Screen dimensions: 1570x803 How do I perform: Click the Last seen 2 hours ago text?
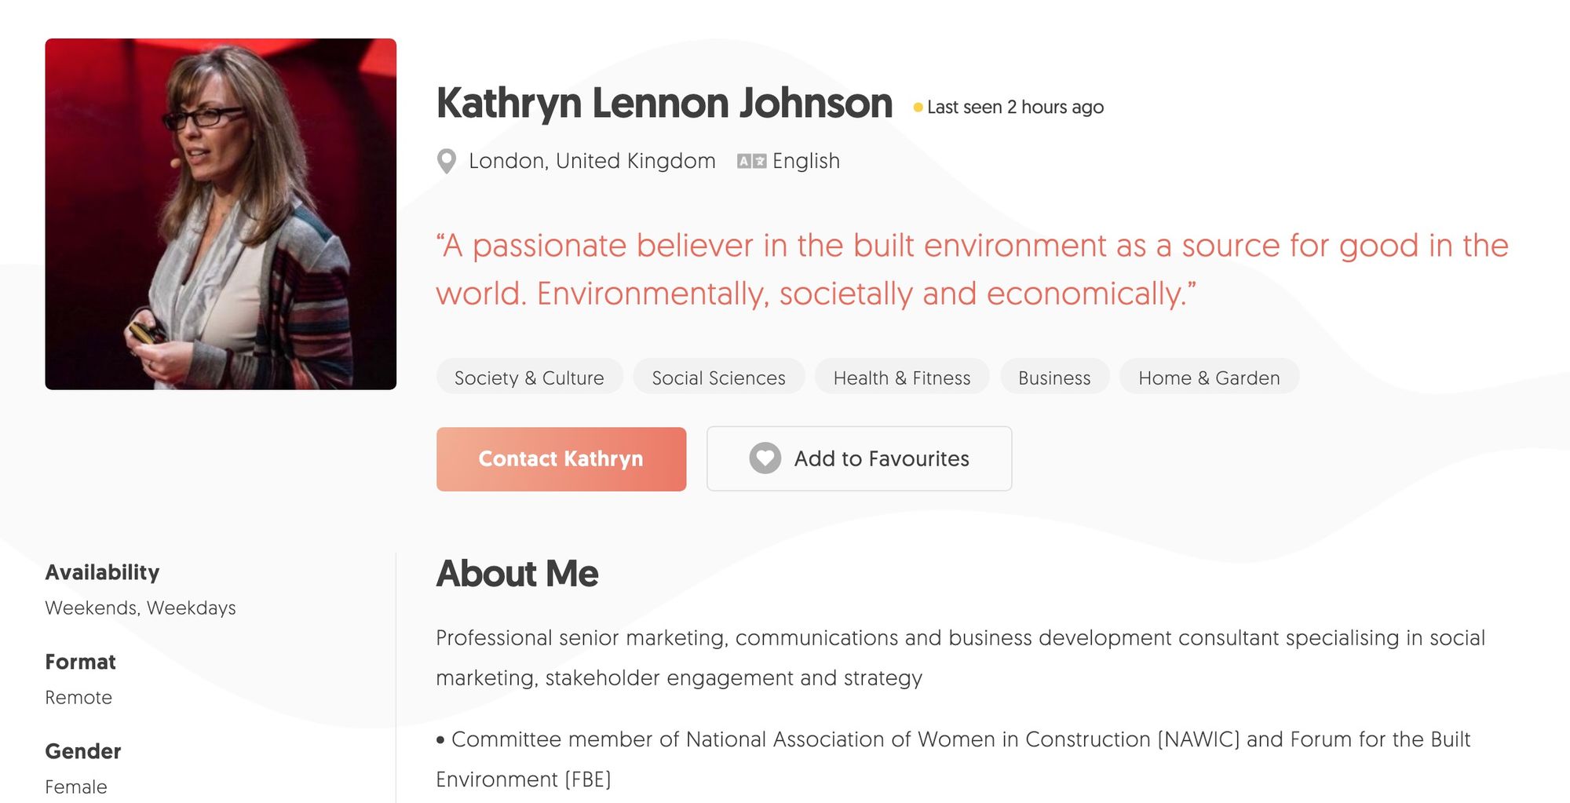click(x=1015, y=107)
